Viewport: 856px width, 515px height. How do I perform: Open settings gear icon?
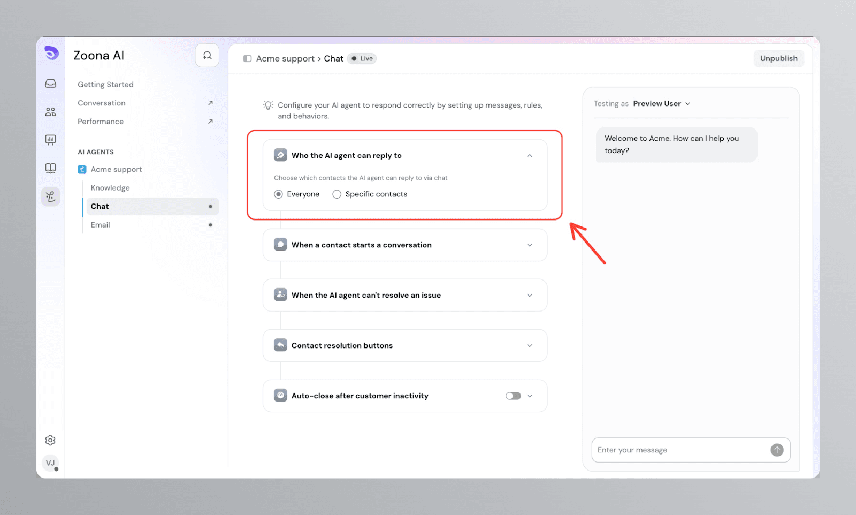pos(50,440)
